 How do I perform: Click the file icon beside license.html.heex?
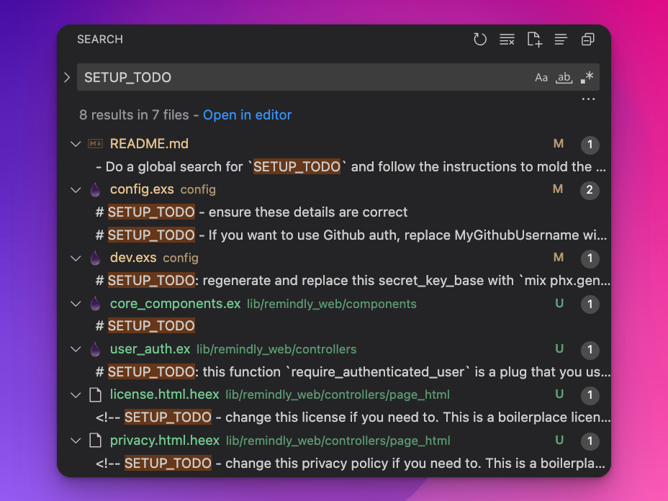[x=95, y=394]
